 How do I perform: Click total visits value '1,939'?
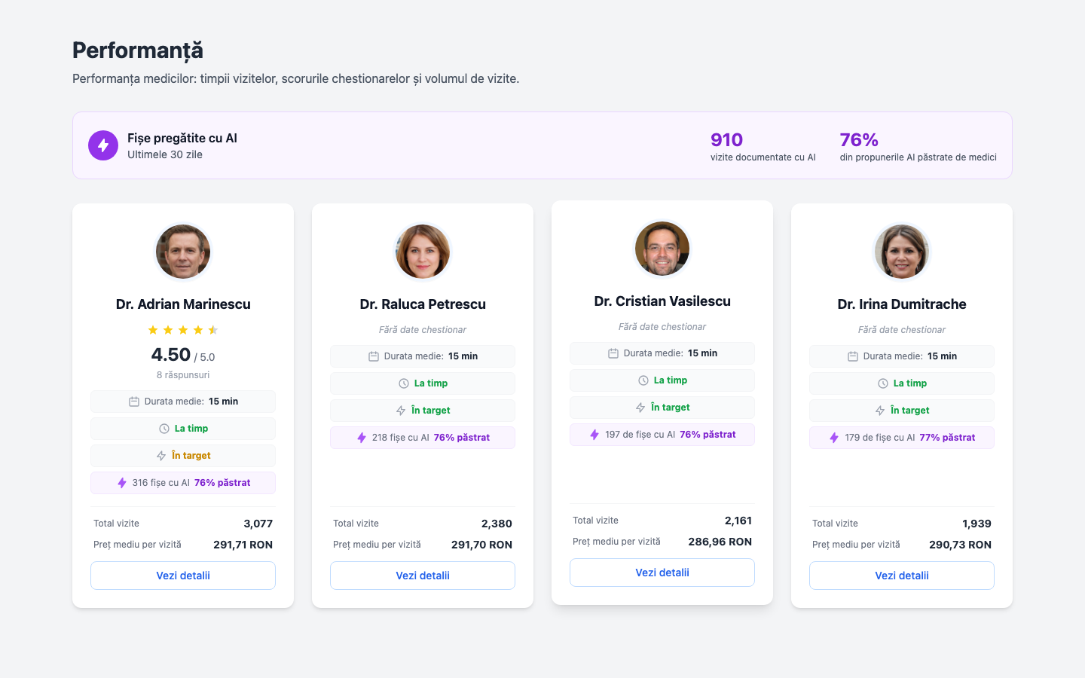point(976,524)
